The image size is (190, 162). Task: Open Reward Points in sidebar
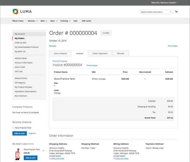pyautogui.click(x=21, y=78)
